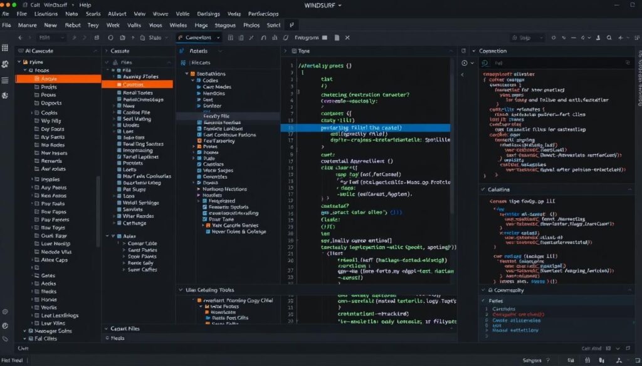The image size is (642, 366).
Task: Click the lowest icon in left sidebar
Action: click(x=5, y=338)
